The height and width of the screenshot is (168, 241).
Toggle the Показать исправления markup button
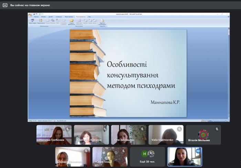(x=64, y=22)
